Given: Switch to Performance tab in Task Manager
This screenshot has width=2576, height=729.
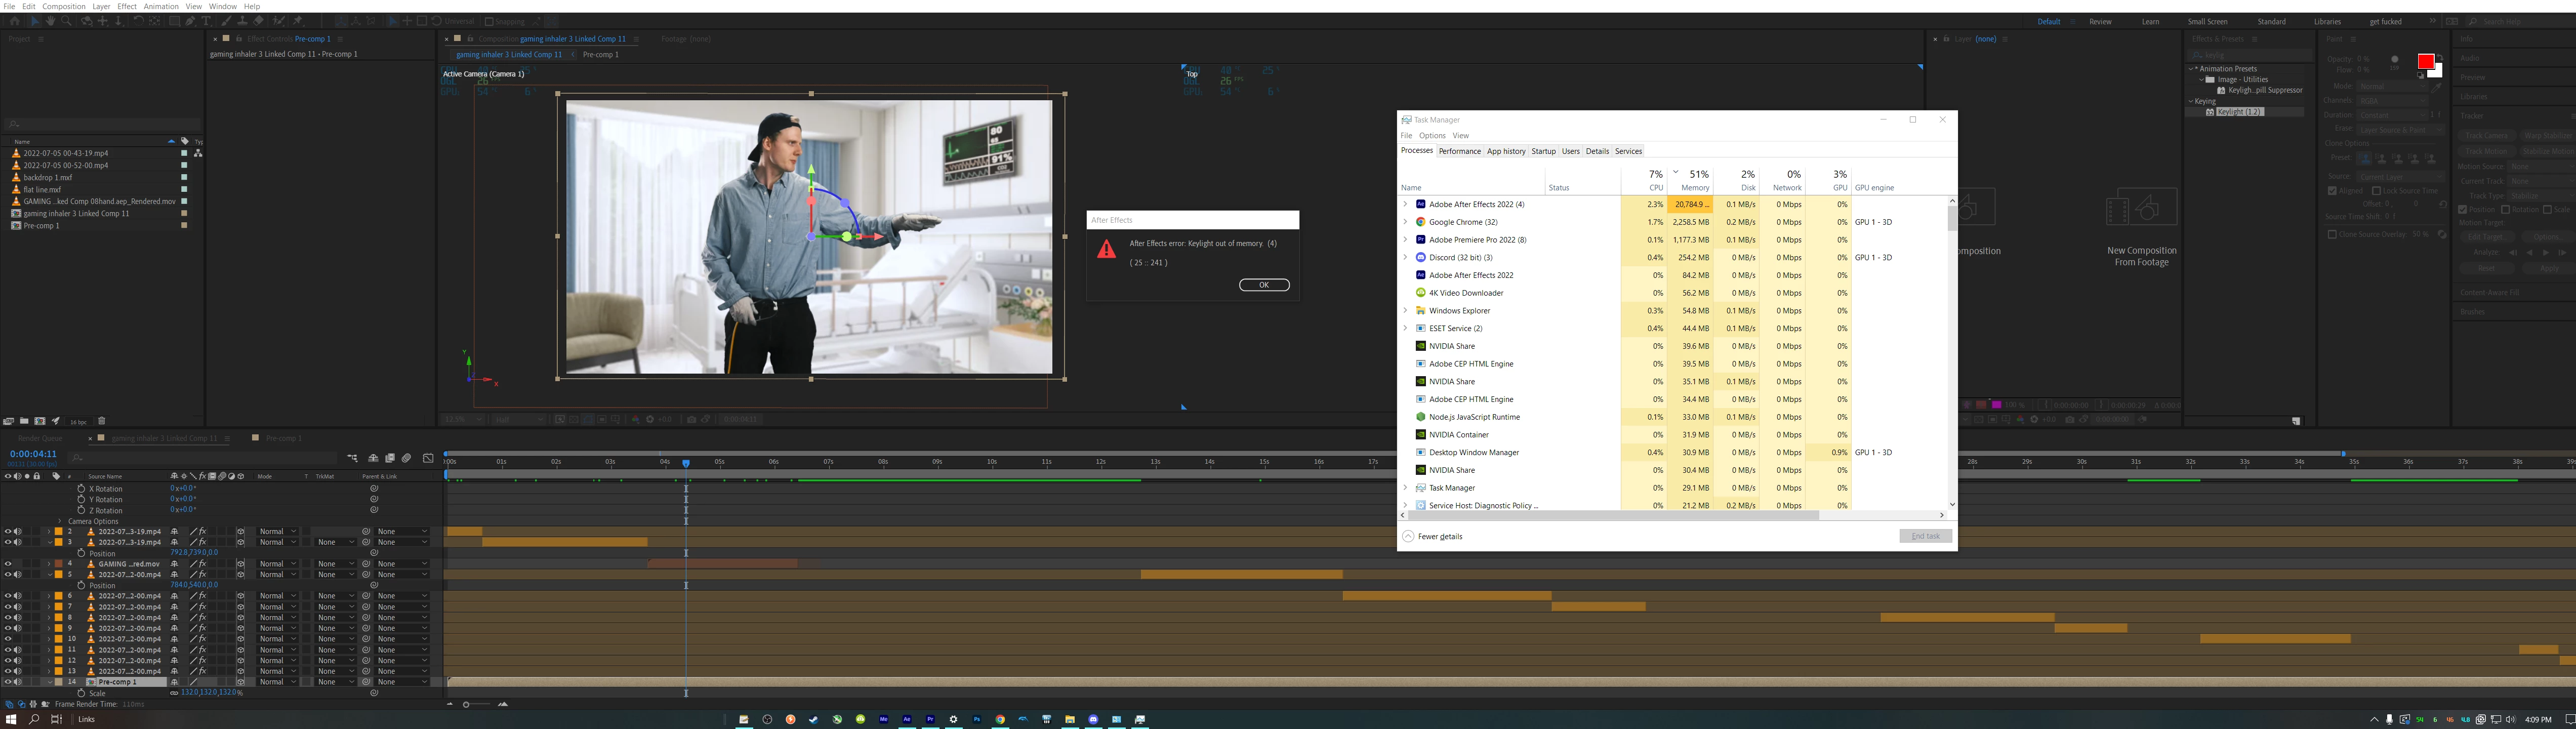Looking at the screenshot, I should tap(1459, 151).
